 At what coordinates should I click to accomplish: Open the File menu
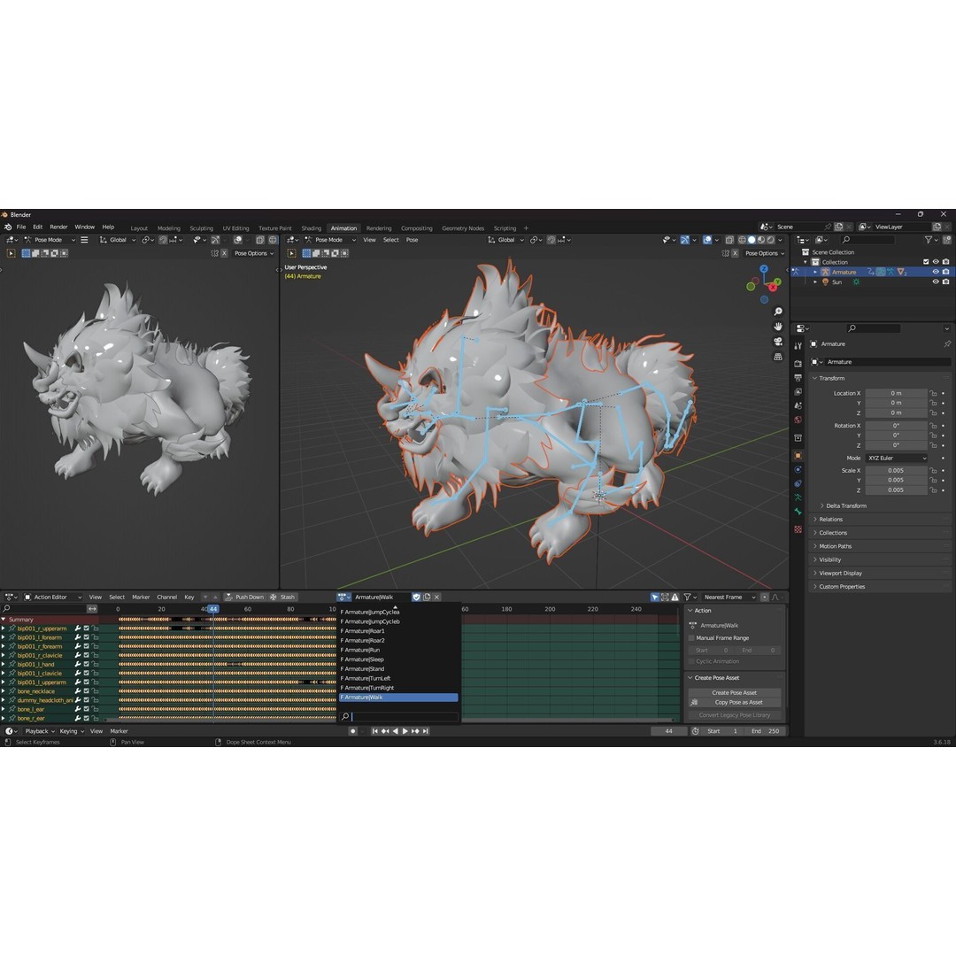pyautogui.click(x=21, y=227)
